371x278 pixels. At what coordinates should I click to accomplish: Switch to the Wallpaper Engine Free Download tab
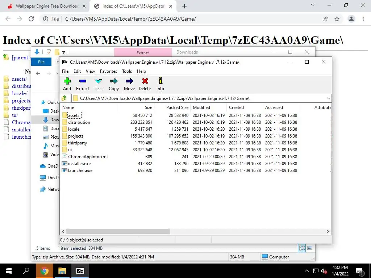(x=46, y=6)
